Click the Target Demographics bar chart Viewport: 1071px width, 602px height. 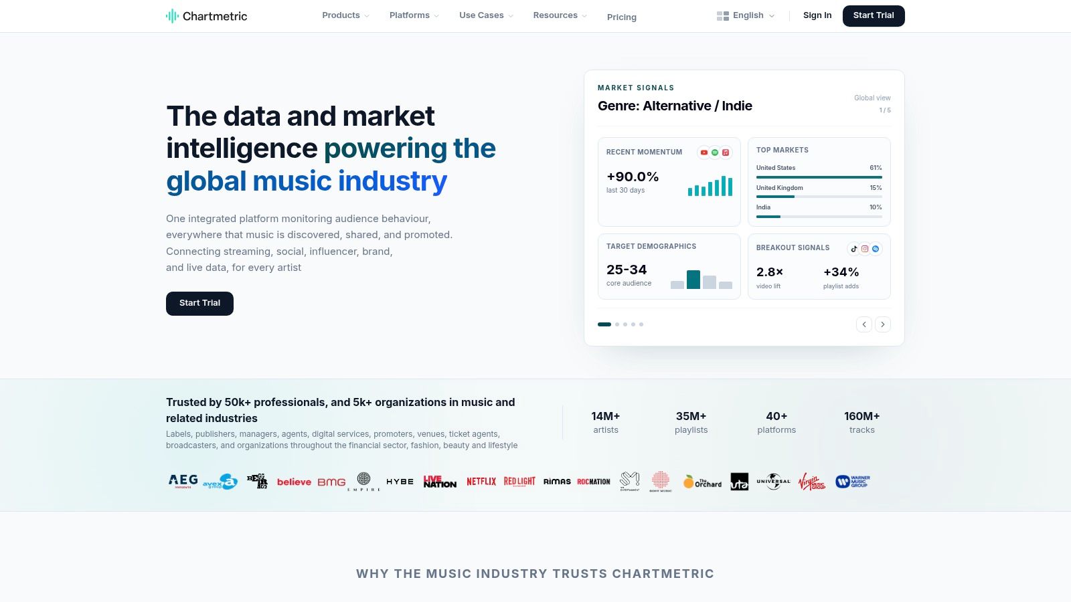[x=702, y=280]
